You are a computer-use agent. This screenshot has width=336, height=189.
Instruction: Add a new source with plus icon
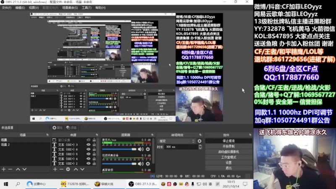tap(55, 169)
